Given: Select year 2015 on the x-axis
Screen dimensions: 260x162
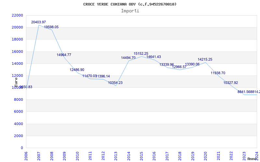Looking at the screenshot, I should (141, 156).
